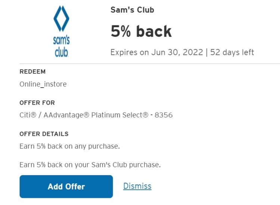Click the AAdvantage Platinum Select card name
This screenshot has height=205, width=280.
coord(96,115)
